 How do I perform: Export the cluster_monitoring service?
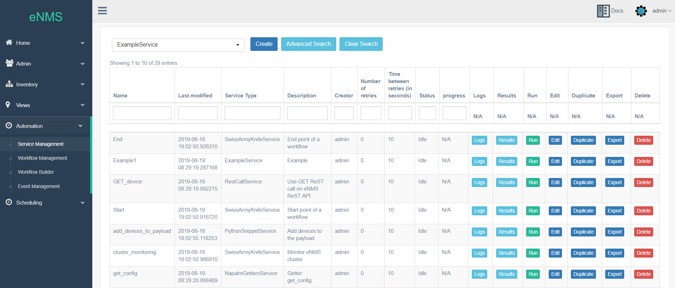tap(615, 253)
